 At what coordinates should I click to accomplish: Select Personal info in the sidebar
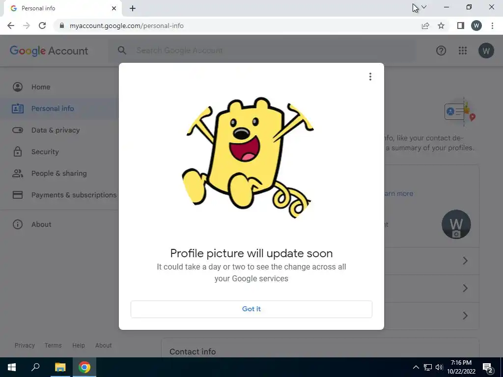[x=59, y=108]
